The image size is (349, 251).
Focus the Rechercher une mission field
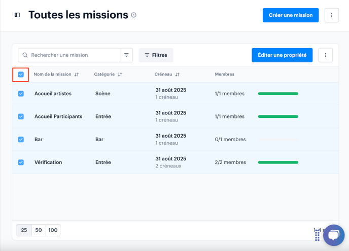coord(69,55)
